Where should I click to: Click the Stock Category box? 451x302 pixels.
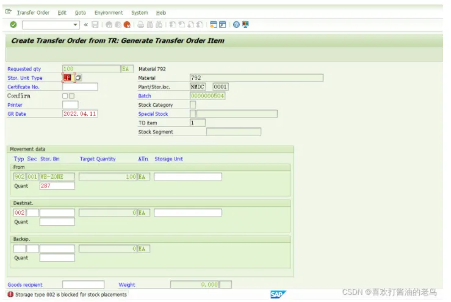[x=193, y=105]
